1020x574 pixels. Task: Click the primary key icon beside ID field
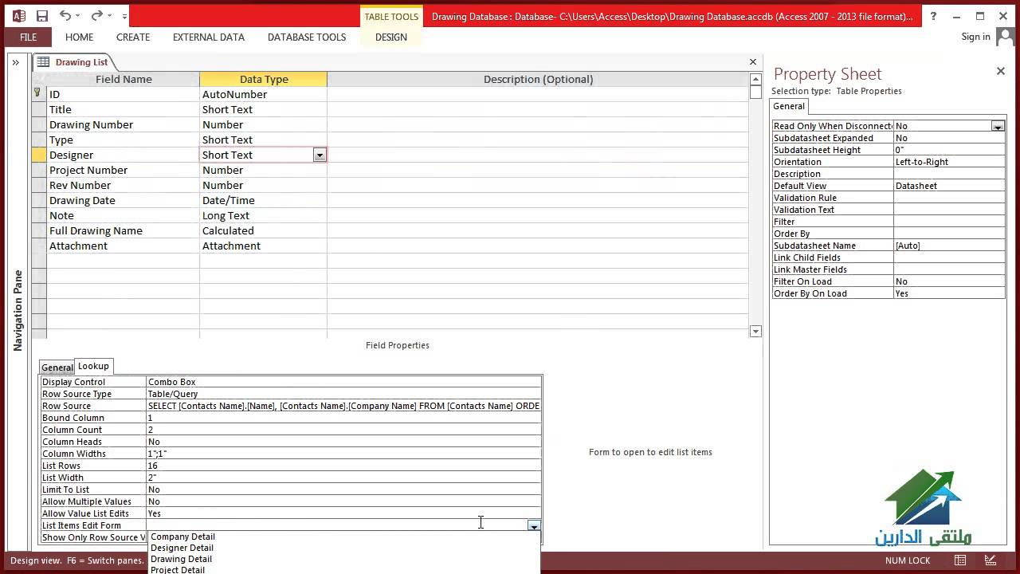37,94
